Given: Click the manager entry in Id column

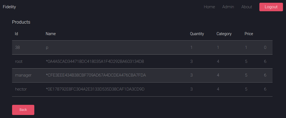Looking at the screenshot, I should pos(23,75).
